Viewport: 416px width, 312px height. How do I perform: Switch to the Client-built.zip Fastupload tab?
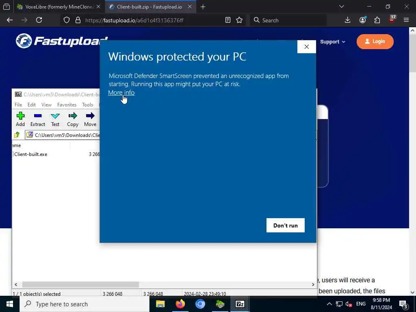click(x=149, y=6)
